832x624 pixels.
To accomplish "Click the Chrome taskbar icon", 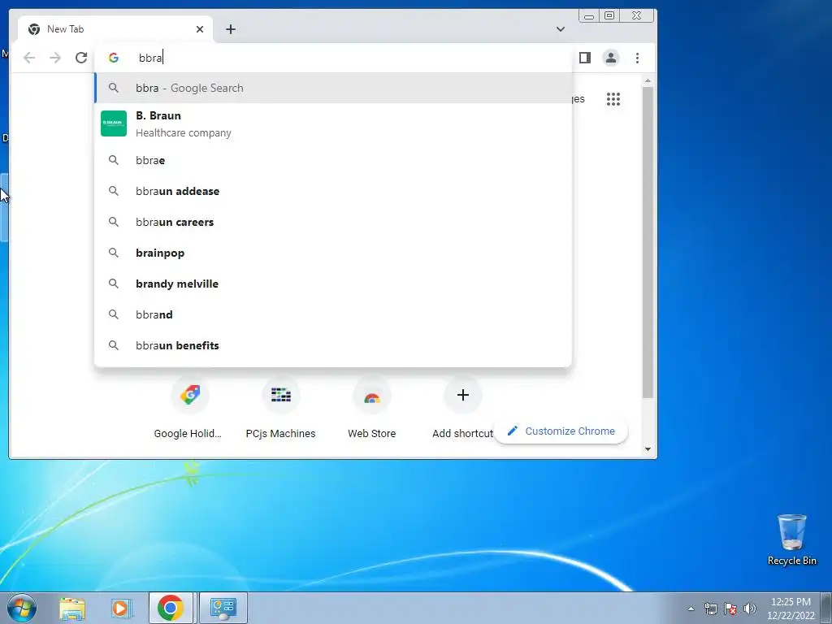I will click(x=171, y=608).
